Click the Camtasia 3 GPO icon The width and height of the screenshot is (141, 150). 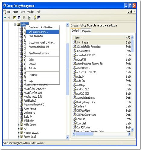tap(75, 106)
